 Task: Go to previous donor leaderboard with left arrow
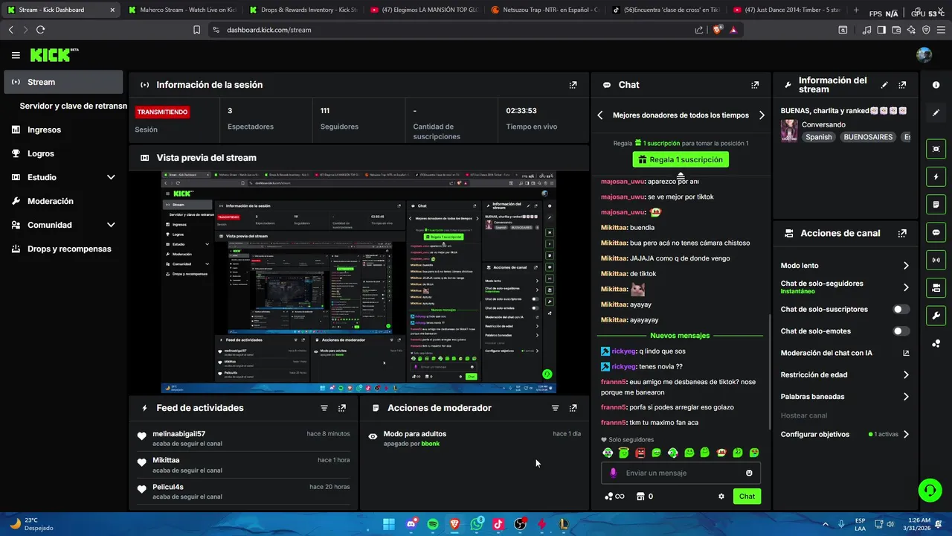[x=600, y=115]
